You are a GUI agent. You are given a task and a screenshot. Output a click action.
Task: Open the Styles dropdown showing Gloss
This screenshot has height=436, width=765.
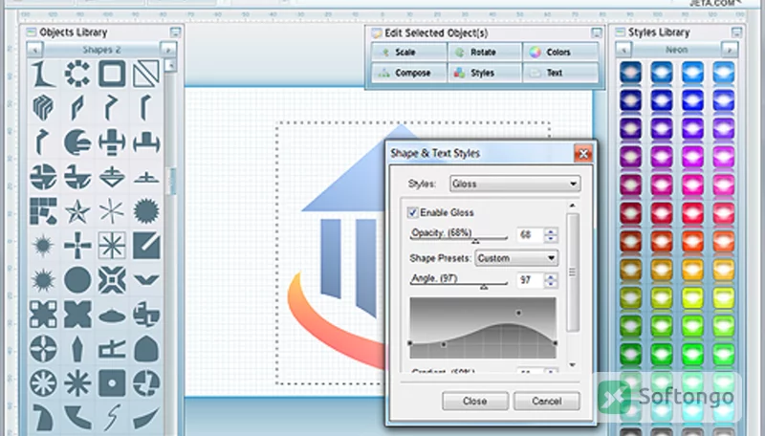[x=514, y=184]
